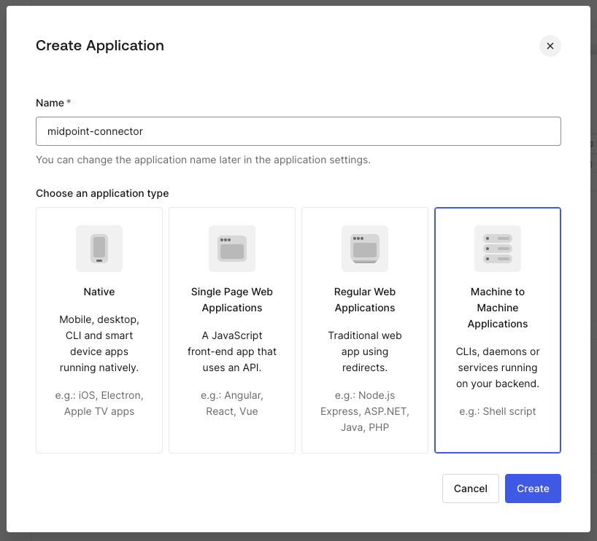This screenshot has width=597, height=541.
Task: Click the Machine to Machine server icon
Action: (498, 249)
